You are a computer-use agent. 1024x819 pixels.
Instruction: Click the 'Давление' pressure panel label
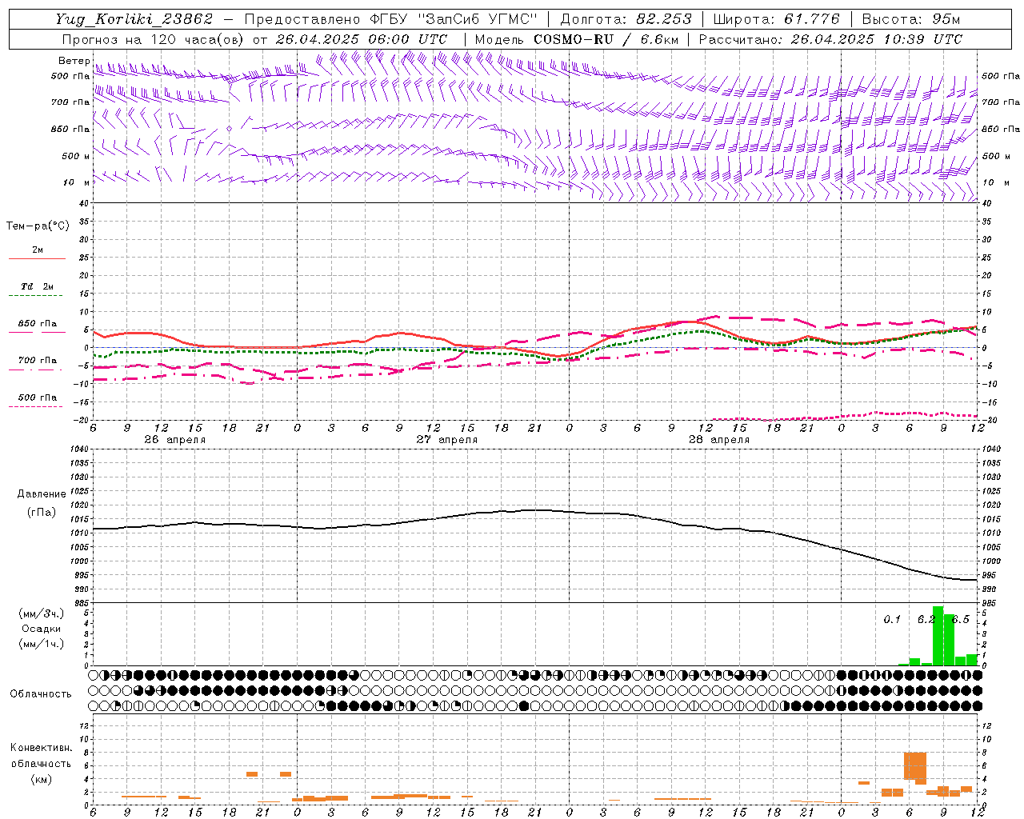click(42, 494)
